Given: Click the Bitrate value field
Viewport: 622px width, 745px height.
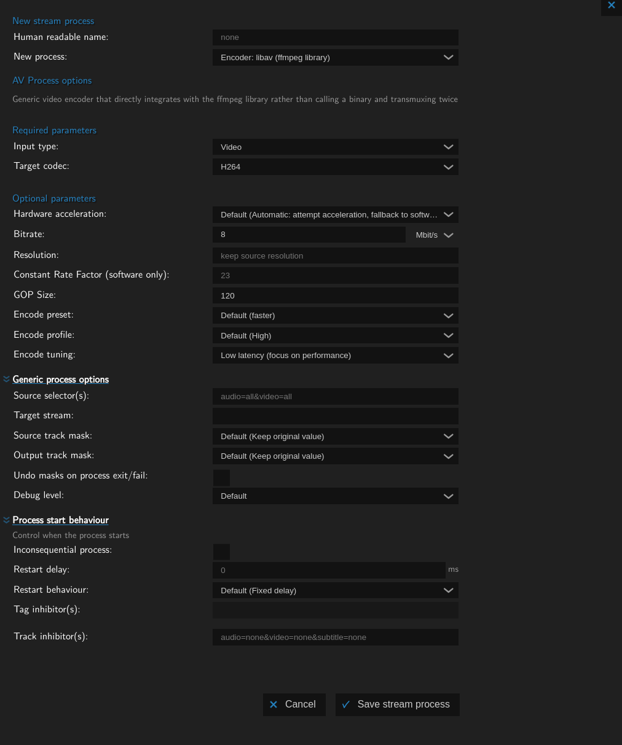Looking at the screenshot, I should (x=309, y=235).
